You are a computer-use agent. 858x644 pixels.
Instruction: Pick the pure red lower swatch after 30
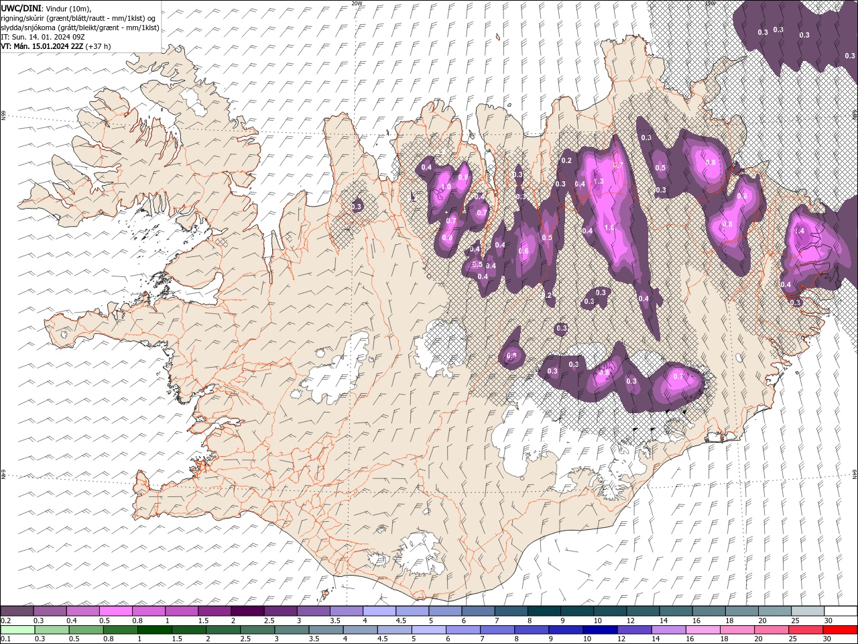coord(841,630)
